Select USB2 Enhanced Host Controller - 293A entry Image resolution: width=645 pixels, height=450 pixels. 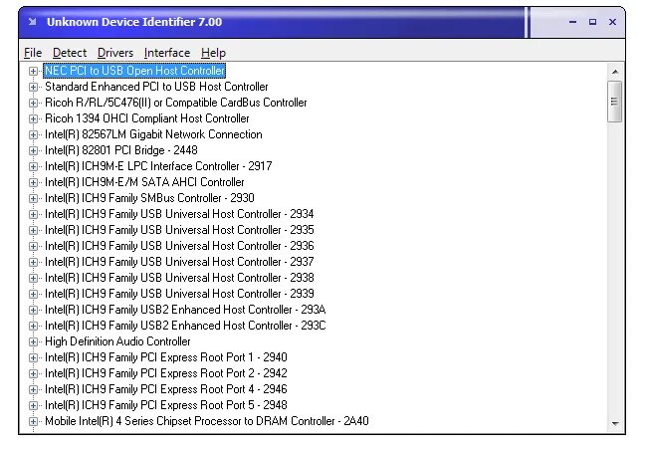click(185, 310)
